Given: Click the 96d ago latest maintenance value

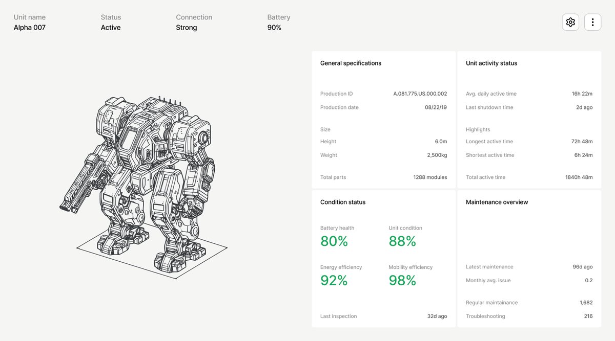Looking at the screenshot, I should [x=582, y=267].
